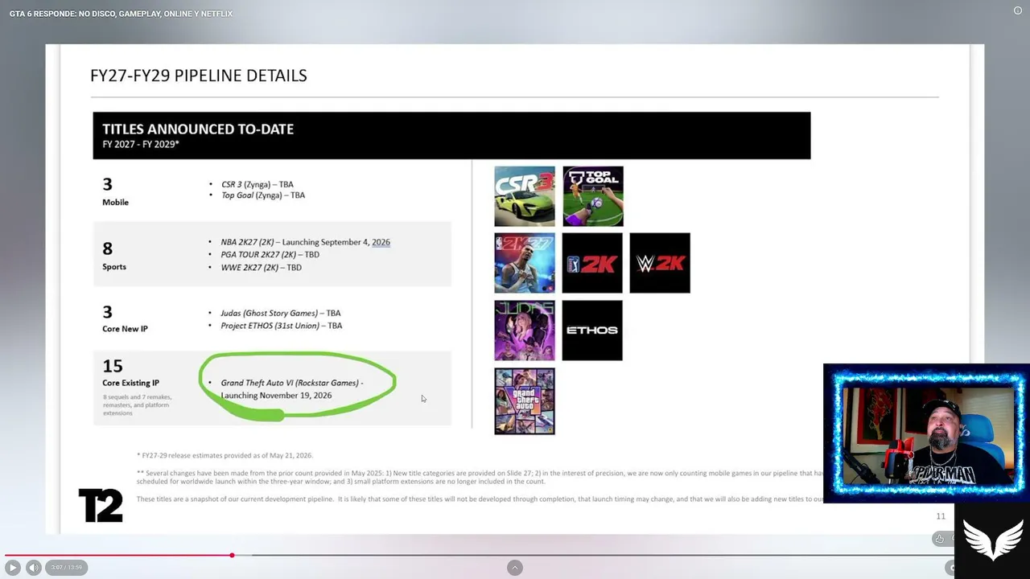This screenshot has width=1030, height=579.
Task: Click the Grand Theft Auto VI cover thumbnail
Action: (x=525, y=401)
